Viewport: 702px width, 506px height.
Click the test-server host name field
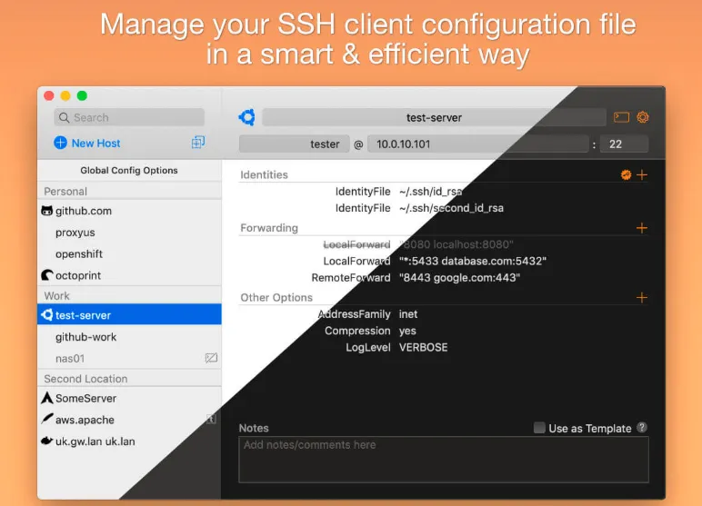tap(434, 118)
